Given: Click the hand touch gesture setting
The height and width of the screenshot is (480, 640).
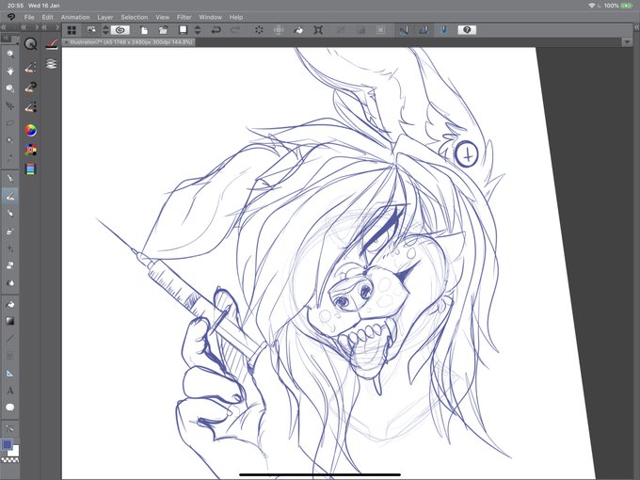Looking at the screenshot, I should coord(91,30).
